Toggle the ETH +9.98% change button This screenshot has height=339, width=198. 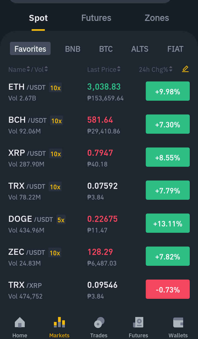coord(168,91)
